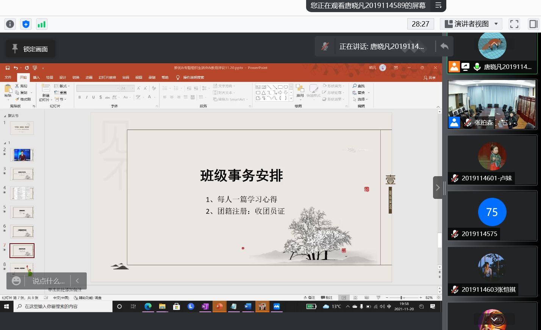Toggle full screen mode
This screenshot has height=330, width=541.
[514, 24]
